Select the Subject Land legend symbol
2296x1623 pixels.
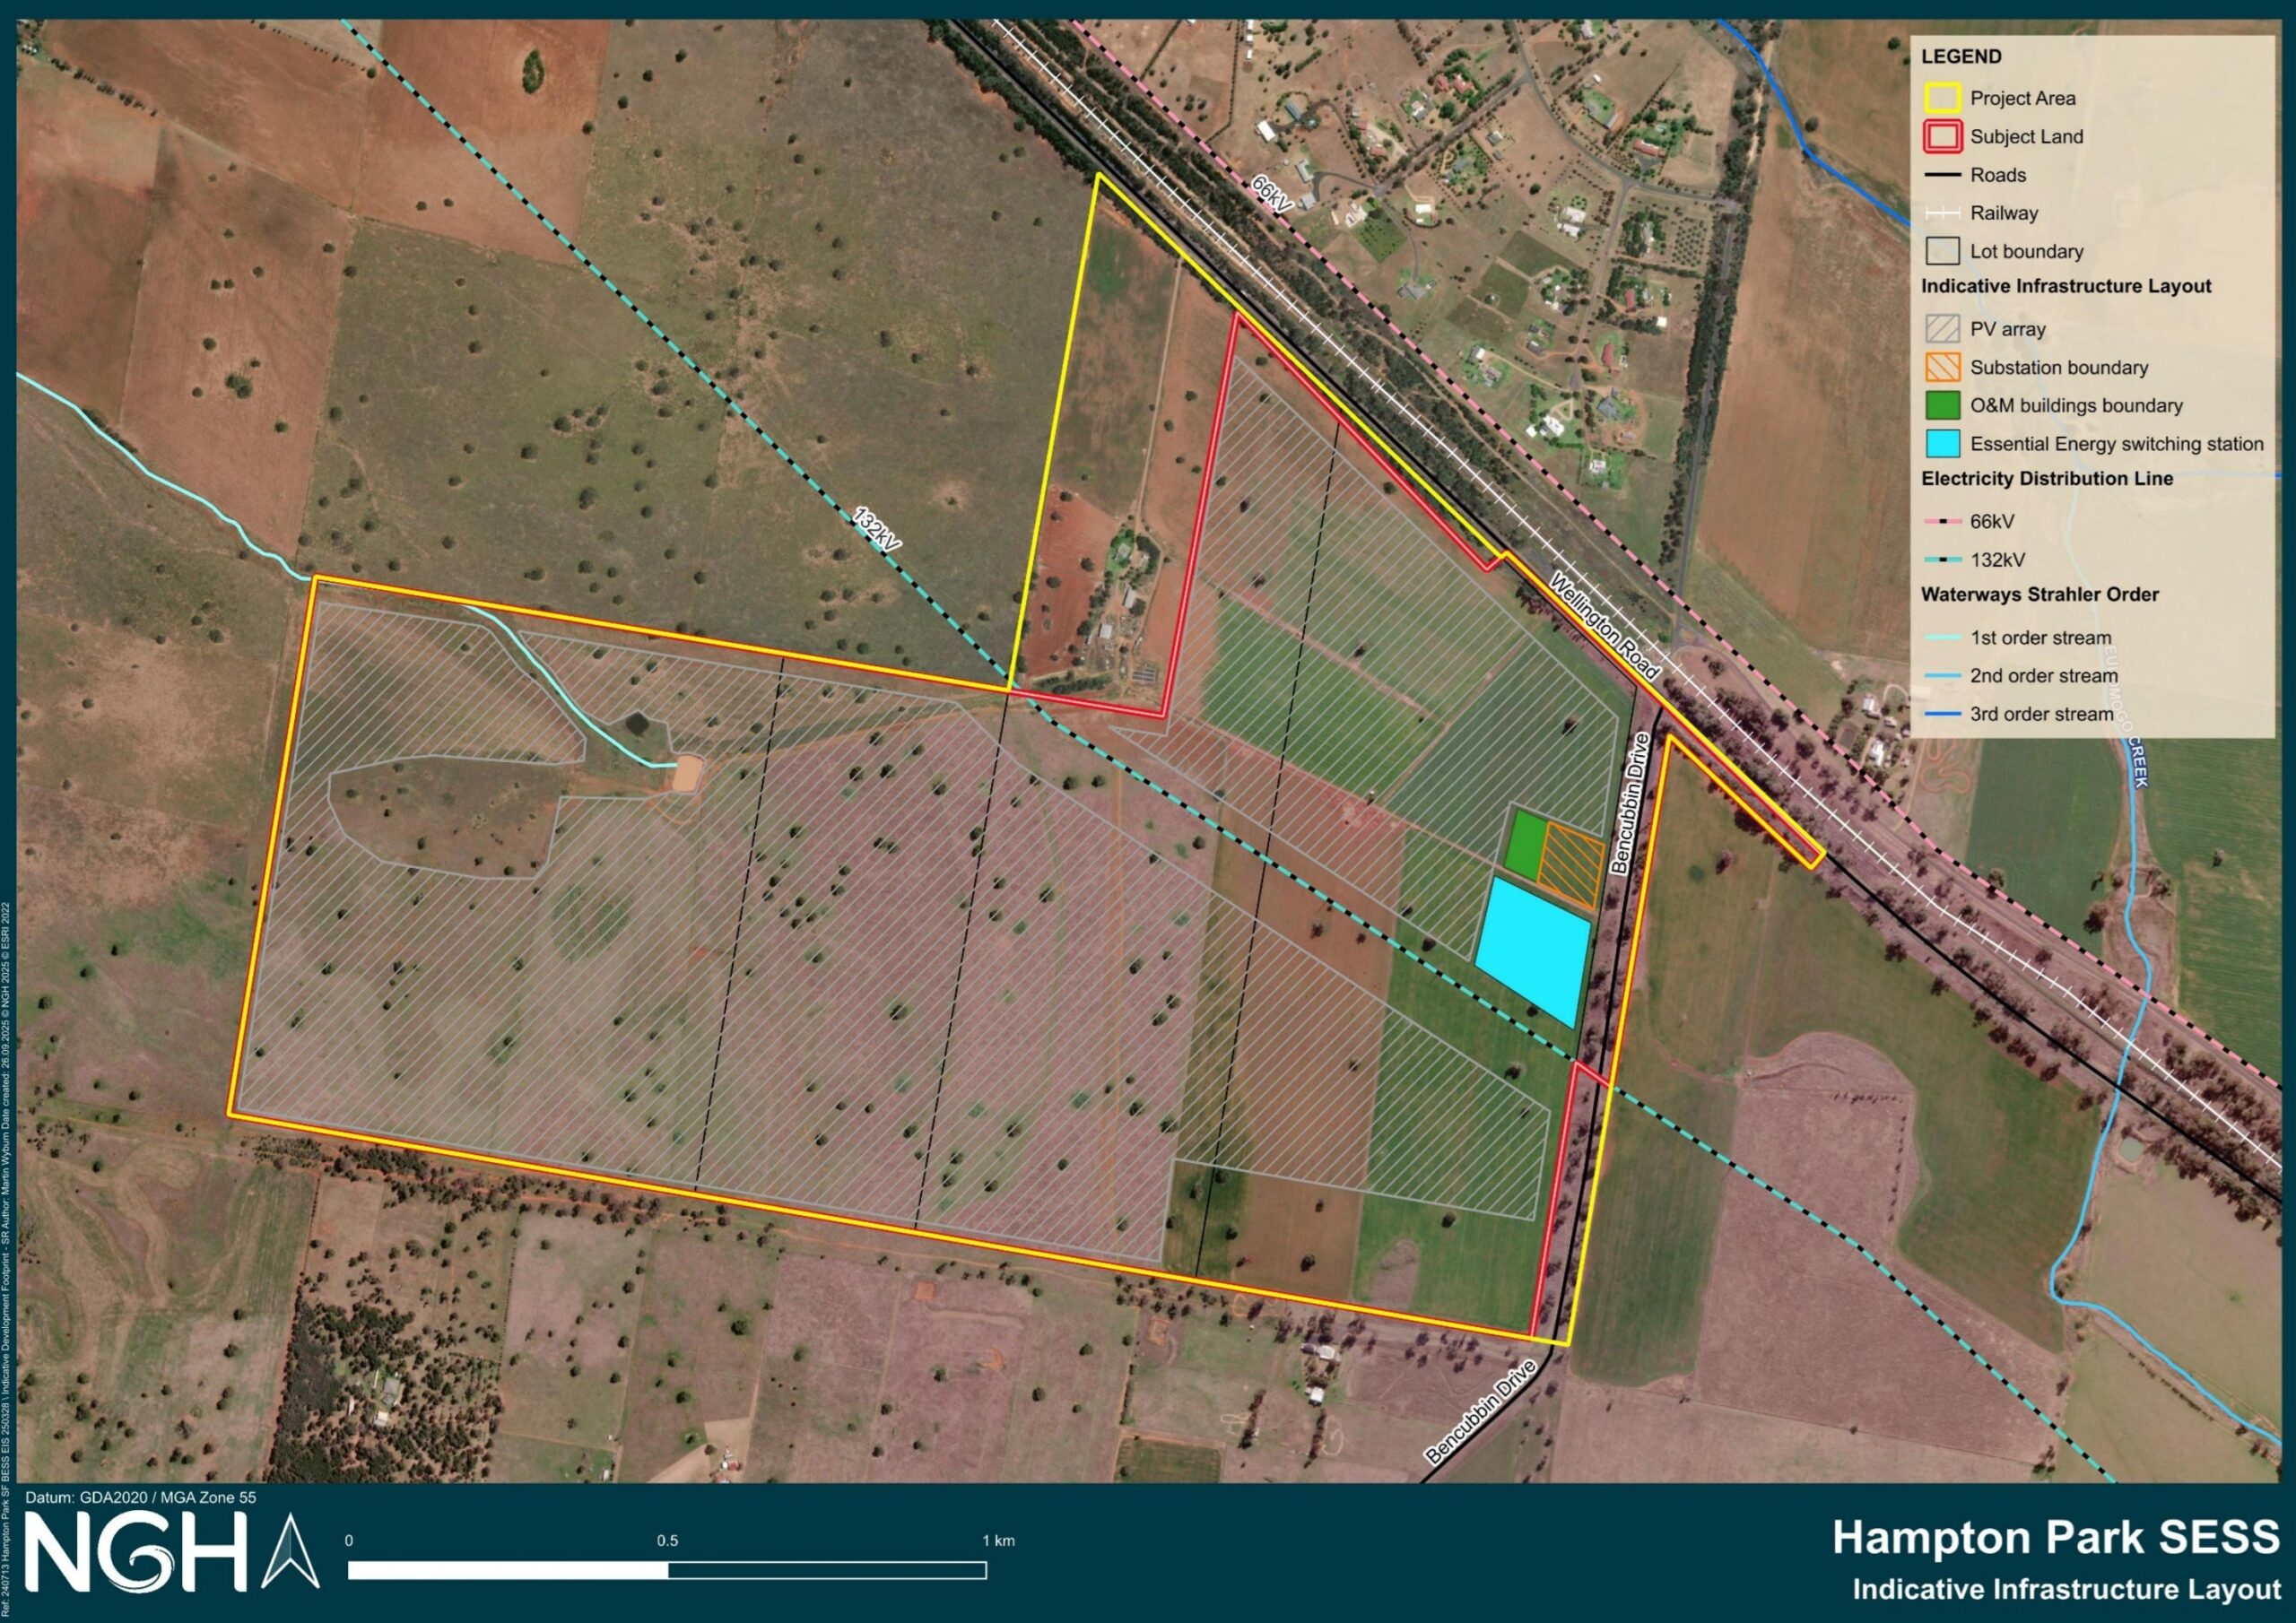click(1941, 137)
